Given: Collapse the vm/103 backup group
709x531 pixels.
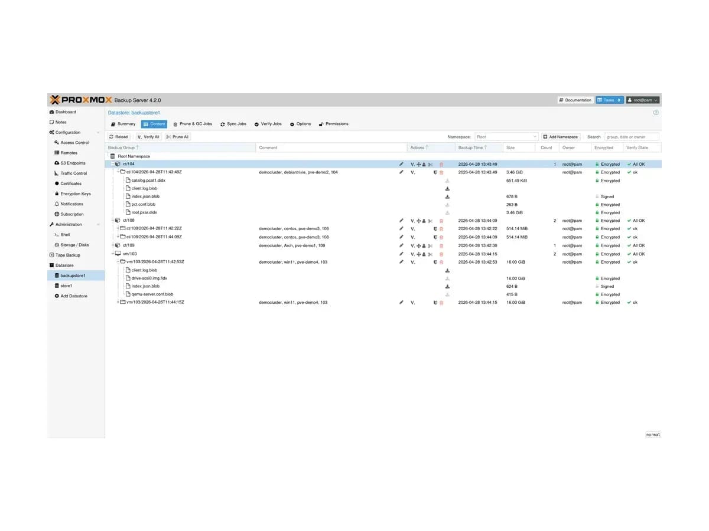Looking at the screenshot, I should tap(112, 254).
